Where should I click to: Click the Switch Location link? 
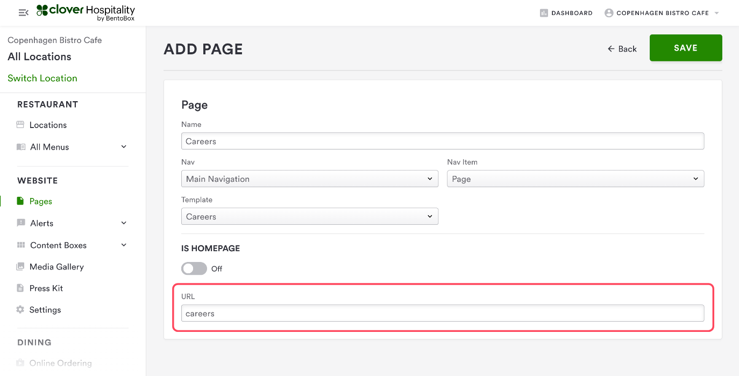pyautogui.click(x=42, y=78)
